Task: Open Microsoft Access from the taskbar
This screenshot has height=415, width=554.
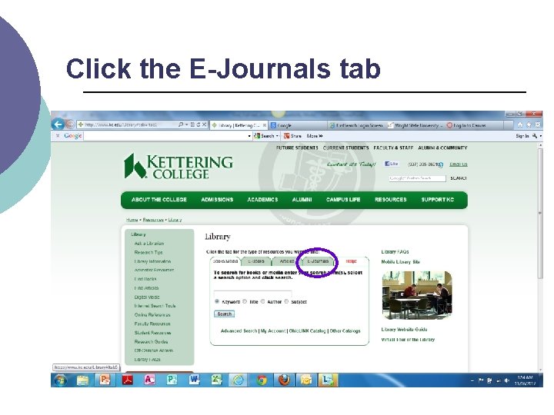Action: tap(149, 380)
